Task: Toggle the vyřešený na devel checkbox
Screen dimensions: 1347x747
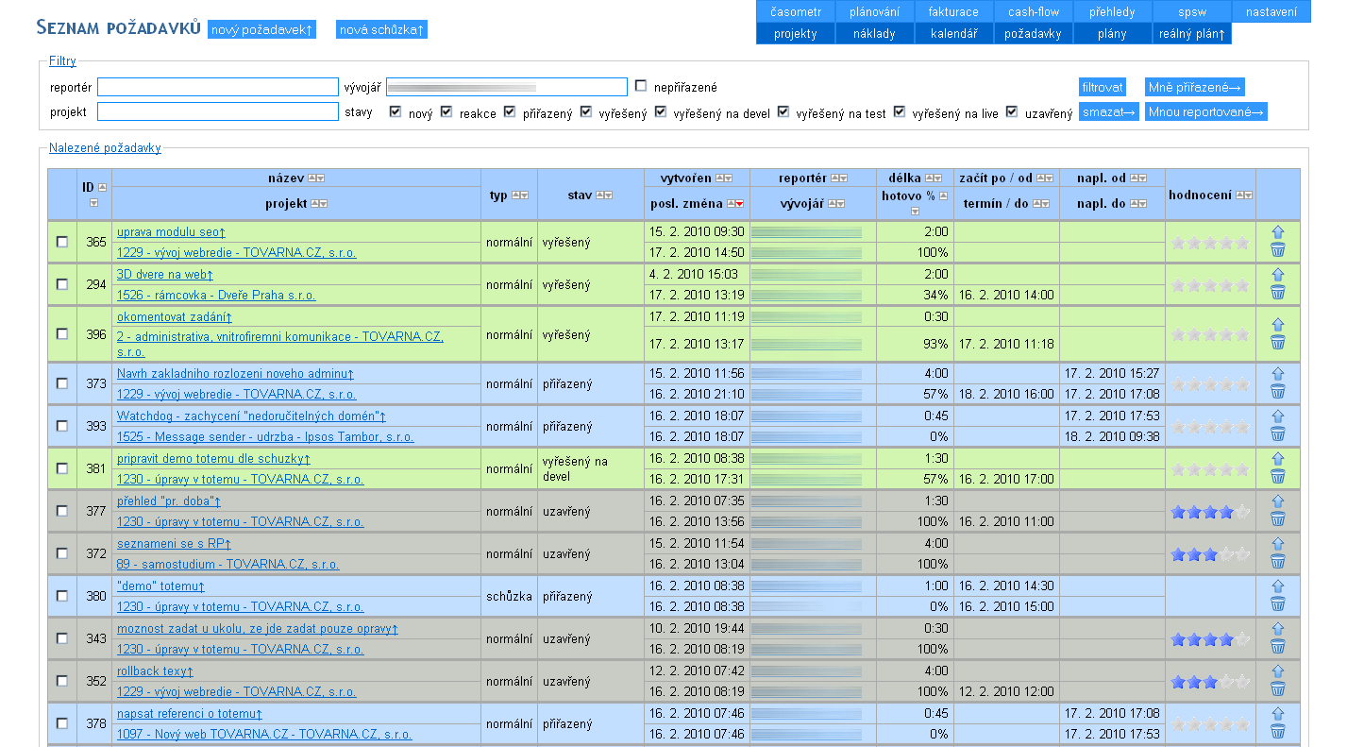Action: [661, 111]
